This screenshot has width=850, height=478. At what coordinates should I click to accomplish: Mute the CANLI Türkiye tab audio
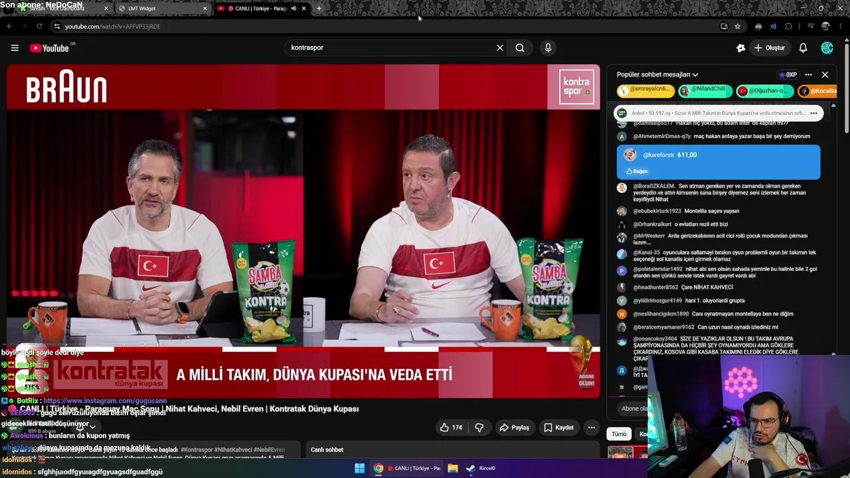tap(294, 9)
